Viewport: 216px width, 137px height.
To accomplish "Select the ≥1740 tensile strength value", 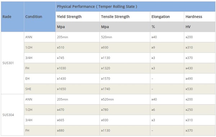I will click(x=105, y=89).
